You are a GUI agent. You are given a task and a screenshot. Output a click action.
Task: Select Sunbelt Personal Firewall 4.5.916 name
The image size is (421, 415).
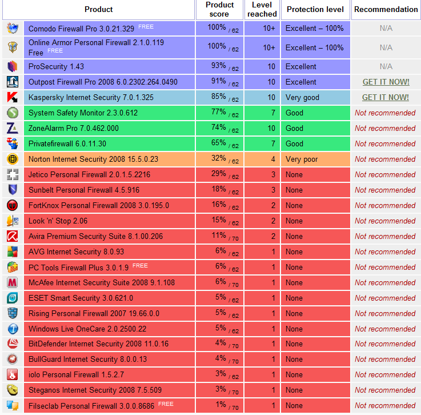84,190
